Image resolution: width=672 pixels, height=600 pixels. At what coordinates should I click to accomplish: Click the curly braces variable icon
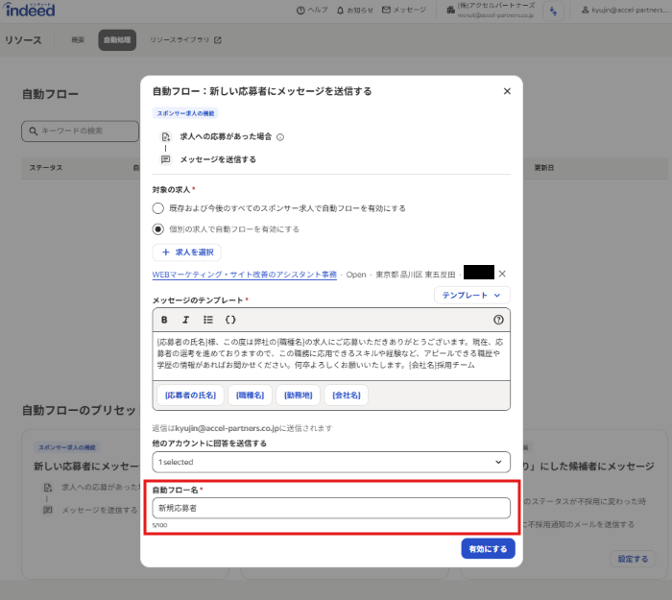pyautogui.click(x=230, y=320)
